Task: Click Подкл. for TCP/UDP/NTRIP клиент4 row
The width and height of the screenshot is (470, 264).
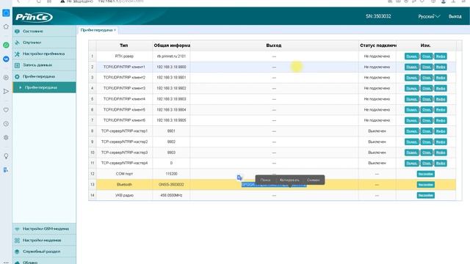Action: coord(411,99)
